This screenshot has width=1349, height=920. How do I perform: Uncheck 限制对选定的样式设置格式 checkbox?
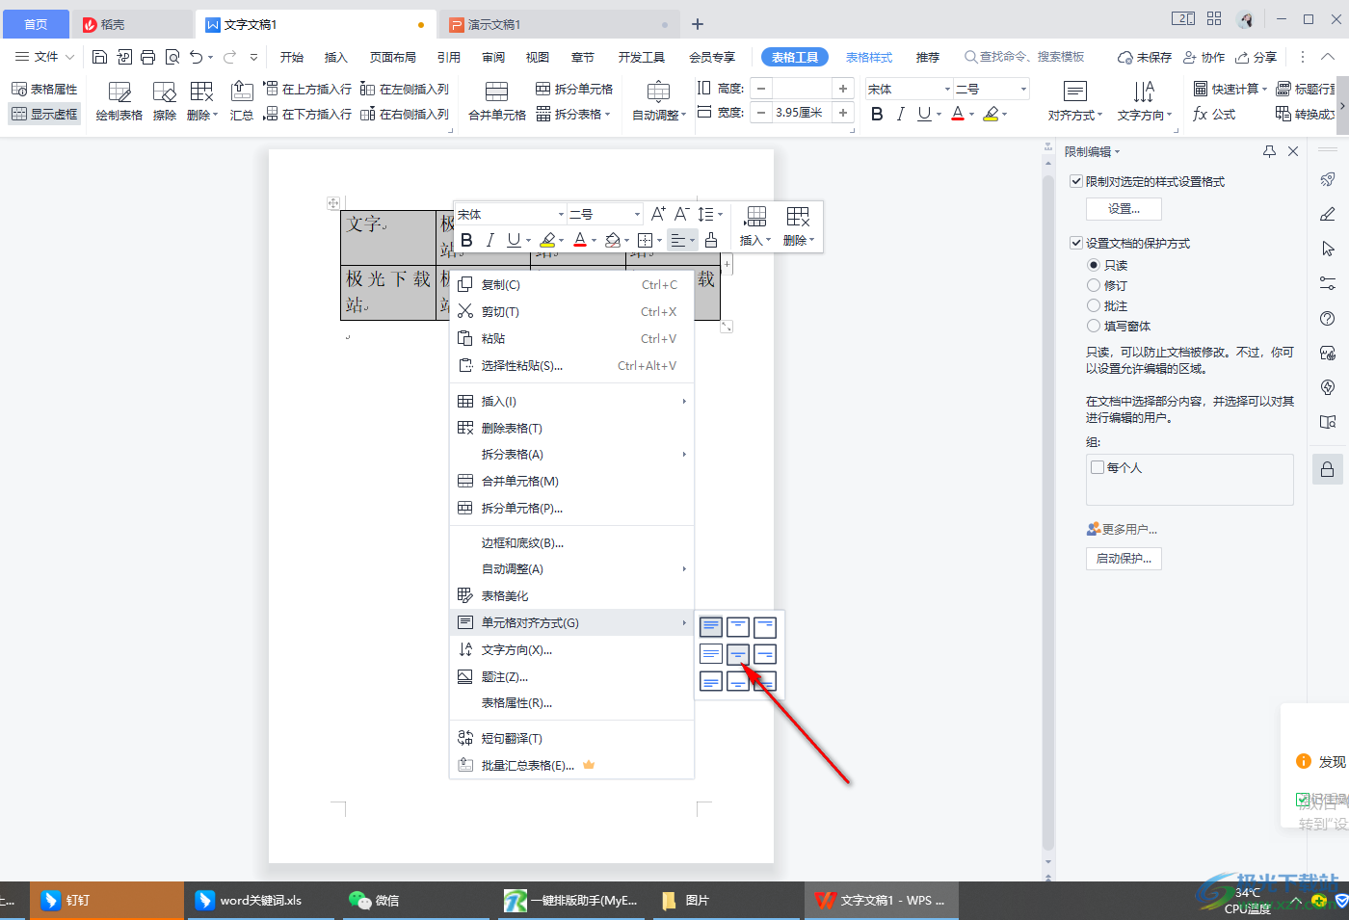click(x=1076, y=181)
